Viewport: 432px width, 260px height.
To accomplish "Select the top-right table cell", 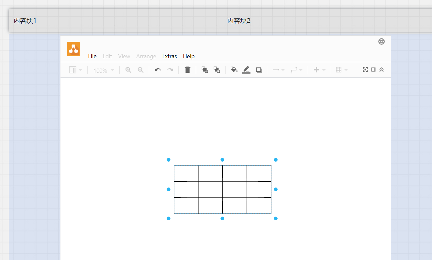I will (x=259, y=173).
